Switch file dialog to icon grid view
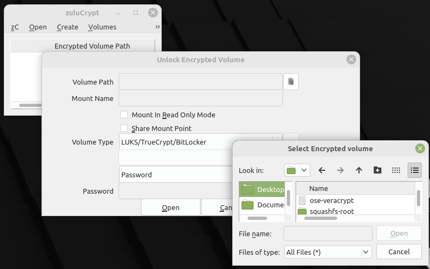Viewport: 430px width, 269px height. [396, 170]
